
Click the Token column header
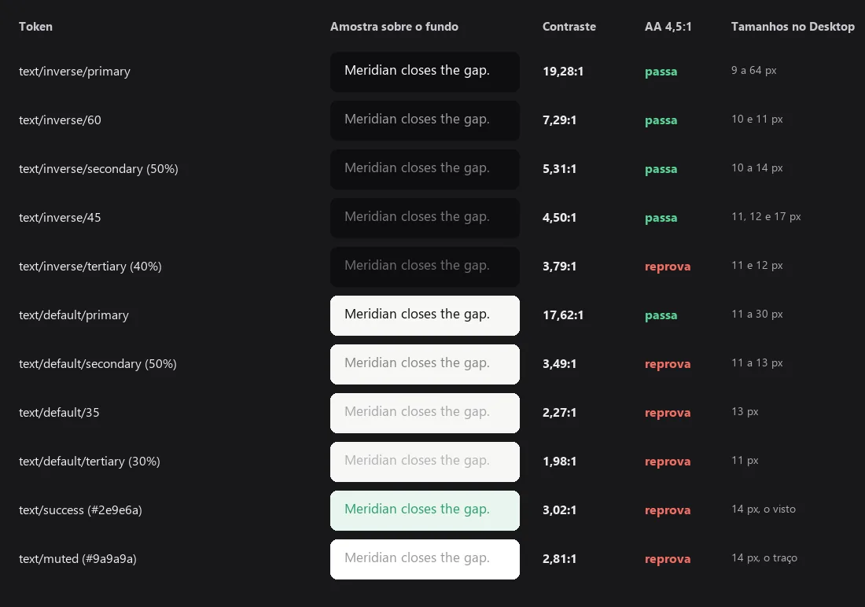tap(36, 27)
